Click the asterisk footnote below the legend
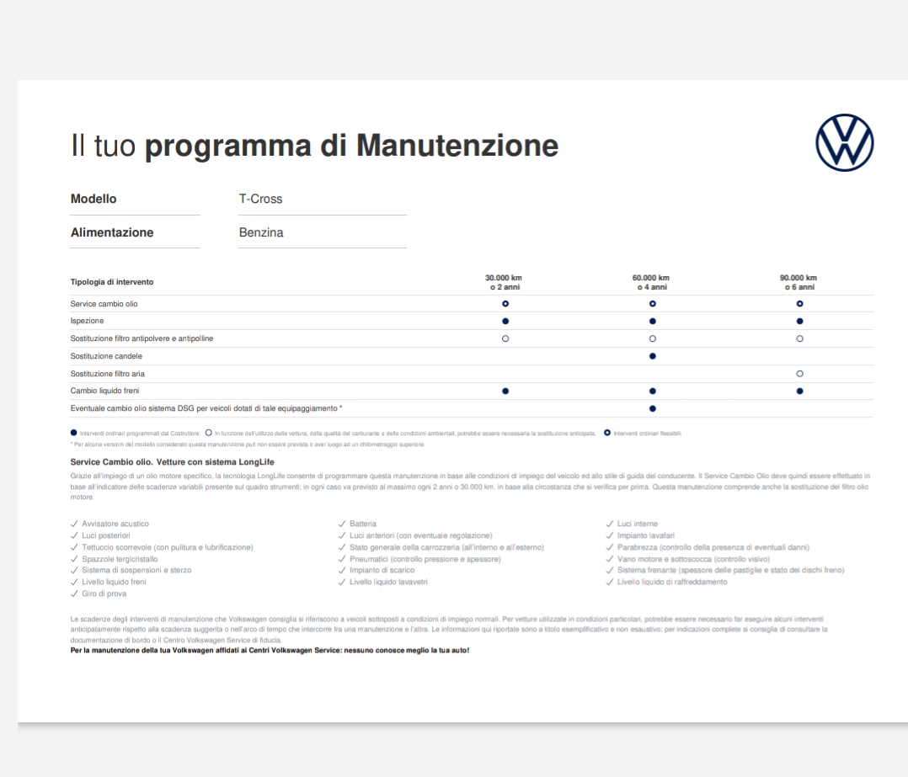 click(248, 445)
